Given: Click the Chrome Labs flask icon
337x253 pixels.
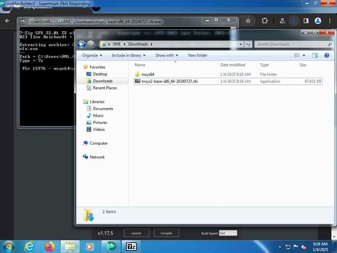Looking at the screenshot, I should (x=282, y=21).
